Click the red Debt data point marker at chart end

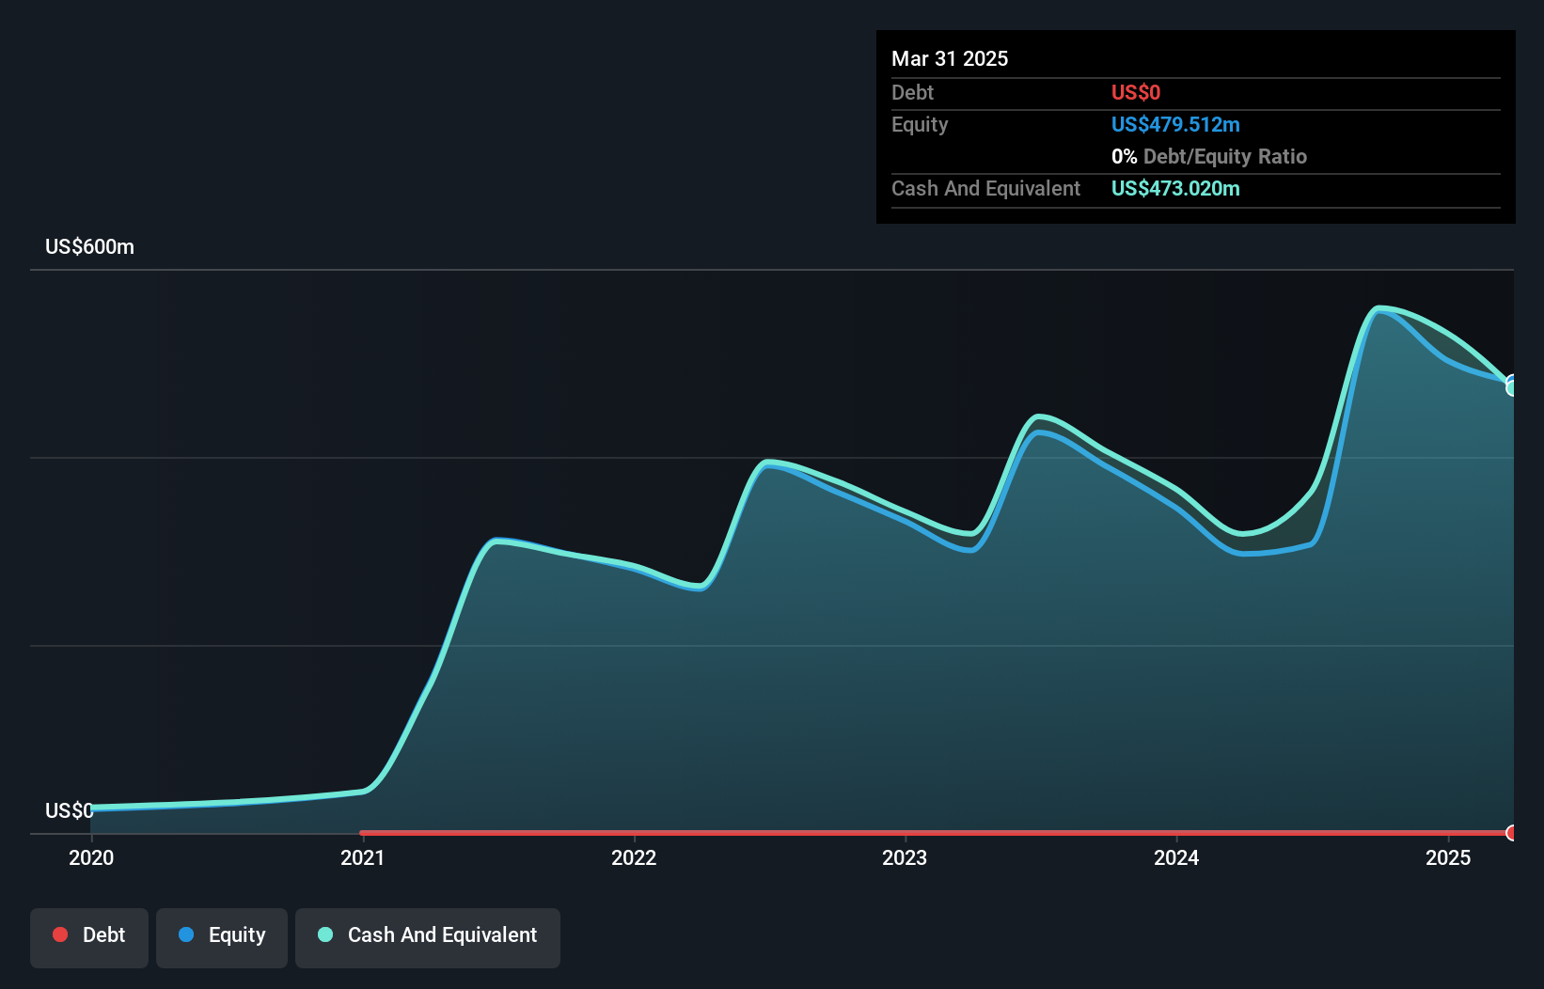pyautogui.click(x=1512, y=833)
